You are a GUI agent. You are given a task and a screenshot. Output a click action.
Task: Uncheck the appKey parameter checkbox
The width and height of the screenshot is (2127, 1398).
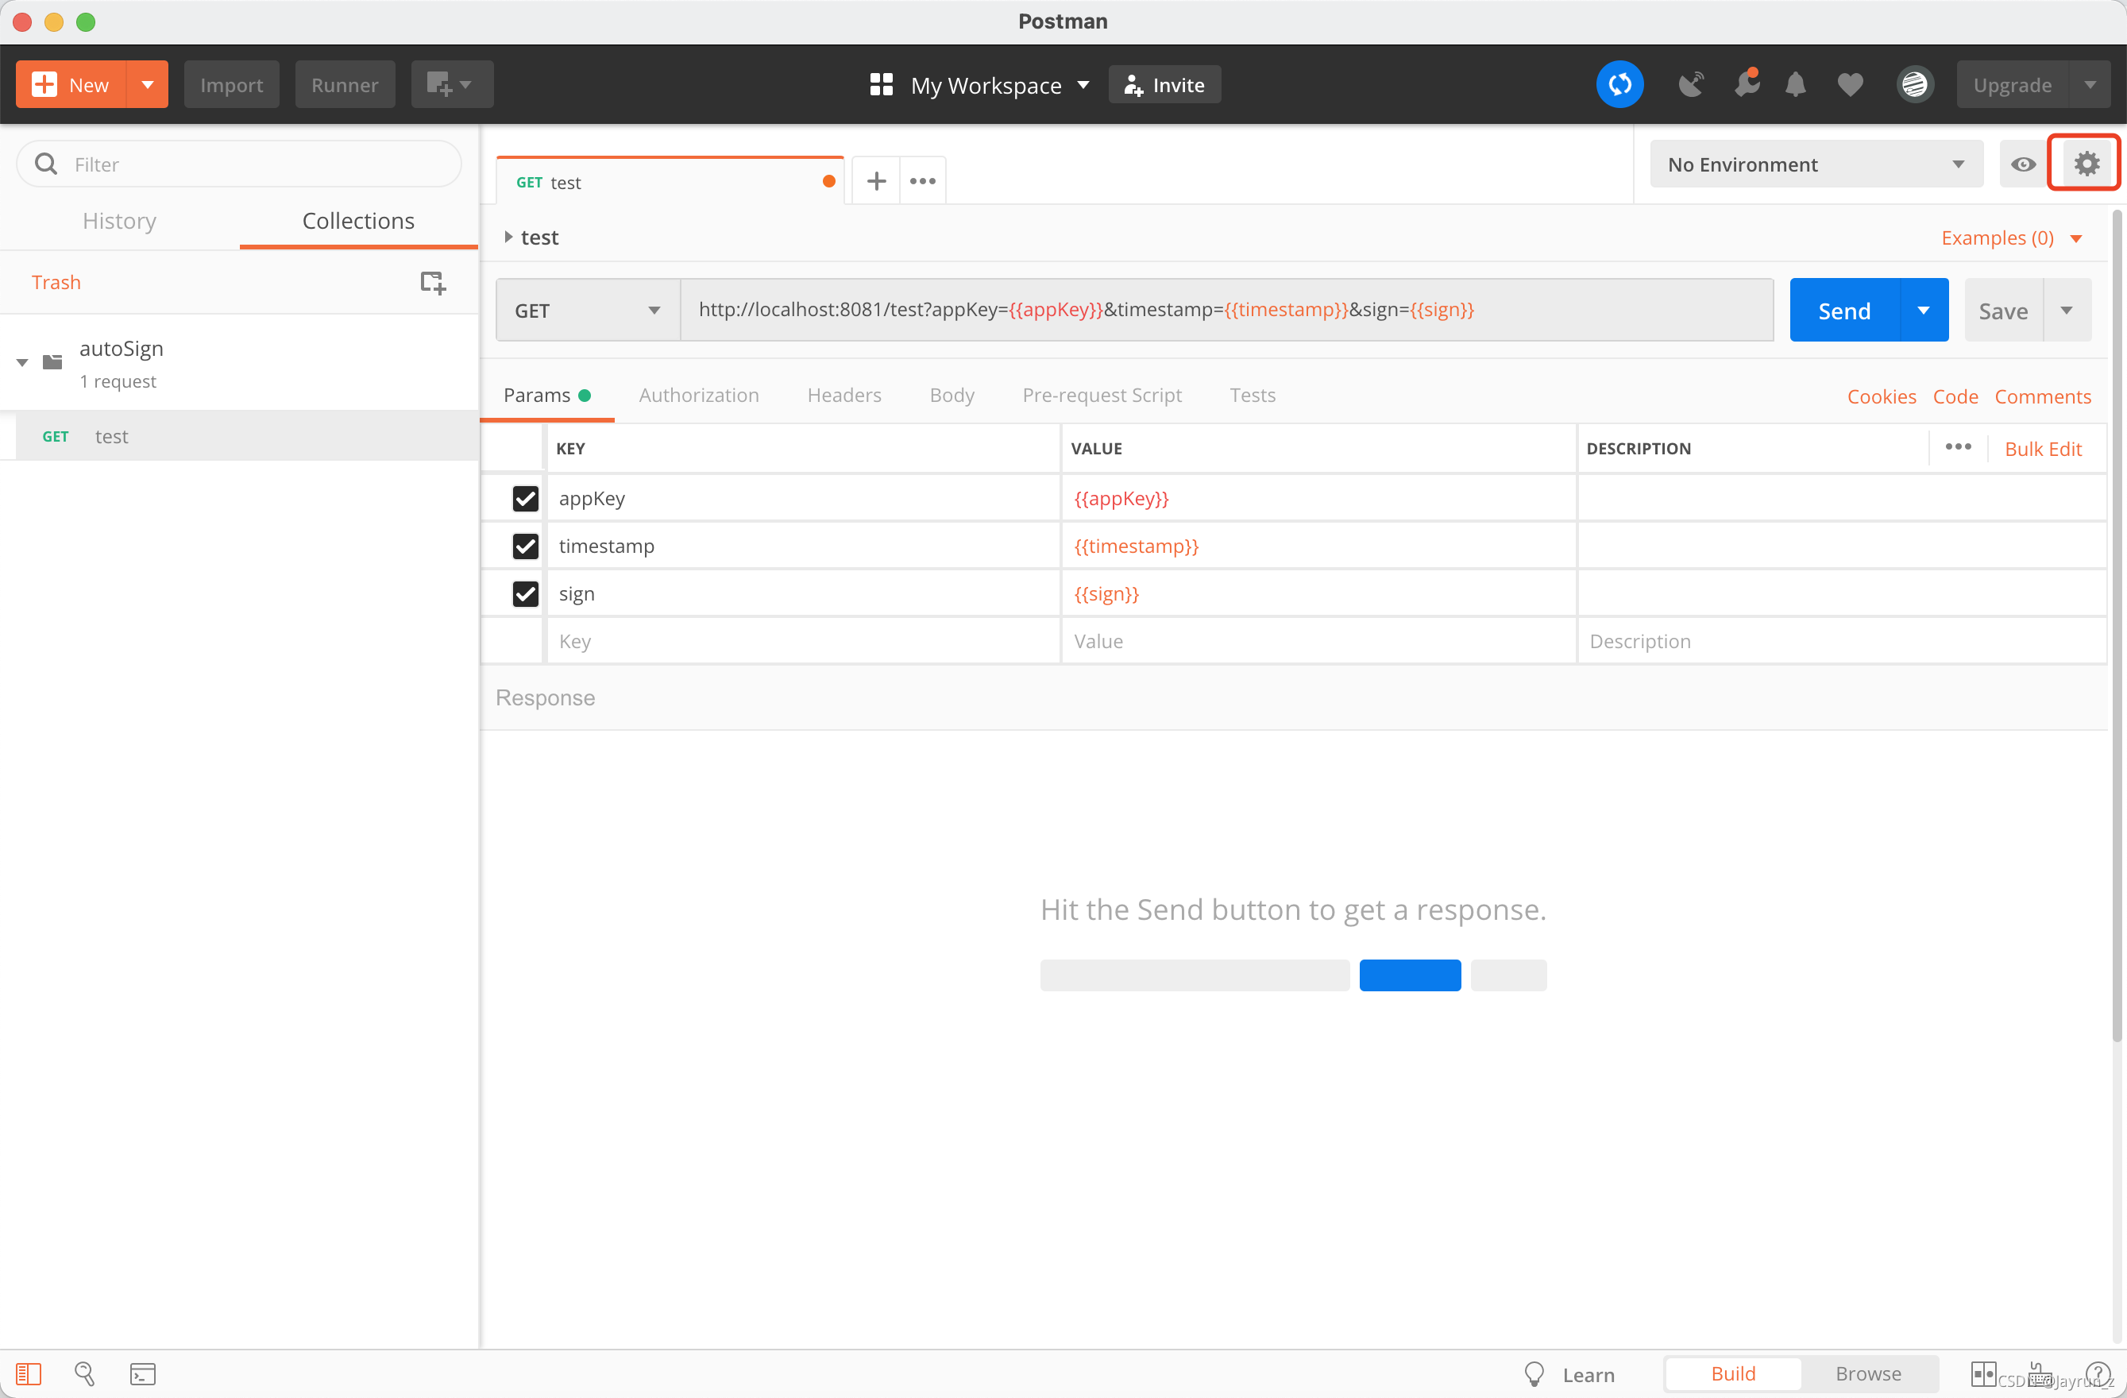coord(526,498)
